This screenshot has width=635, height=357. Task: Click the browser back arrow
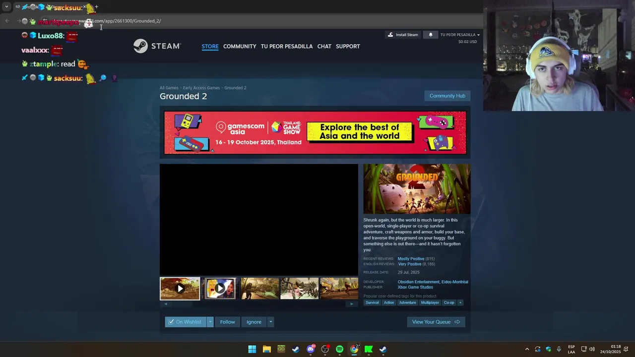pyautogui.click(x=7, y=21)
